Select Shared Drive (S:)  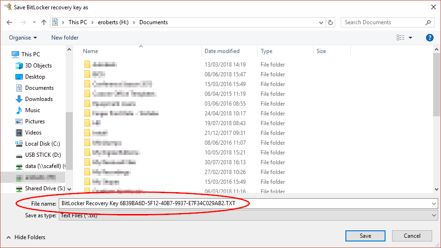[45, 188]
